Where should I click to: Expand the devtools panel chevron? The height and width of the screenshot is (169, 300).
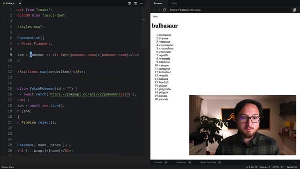[296, 162]
